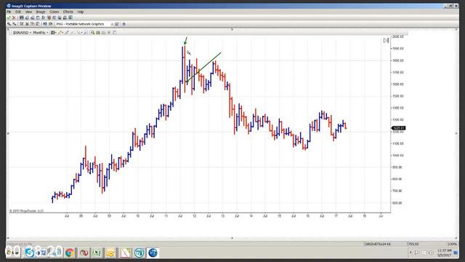Click the Action Center flag tray icon
The height and width of the screenshot is (262, 465).
417,253
